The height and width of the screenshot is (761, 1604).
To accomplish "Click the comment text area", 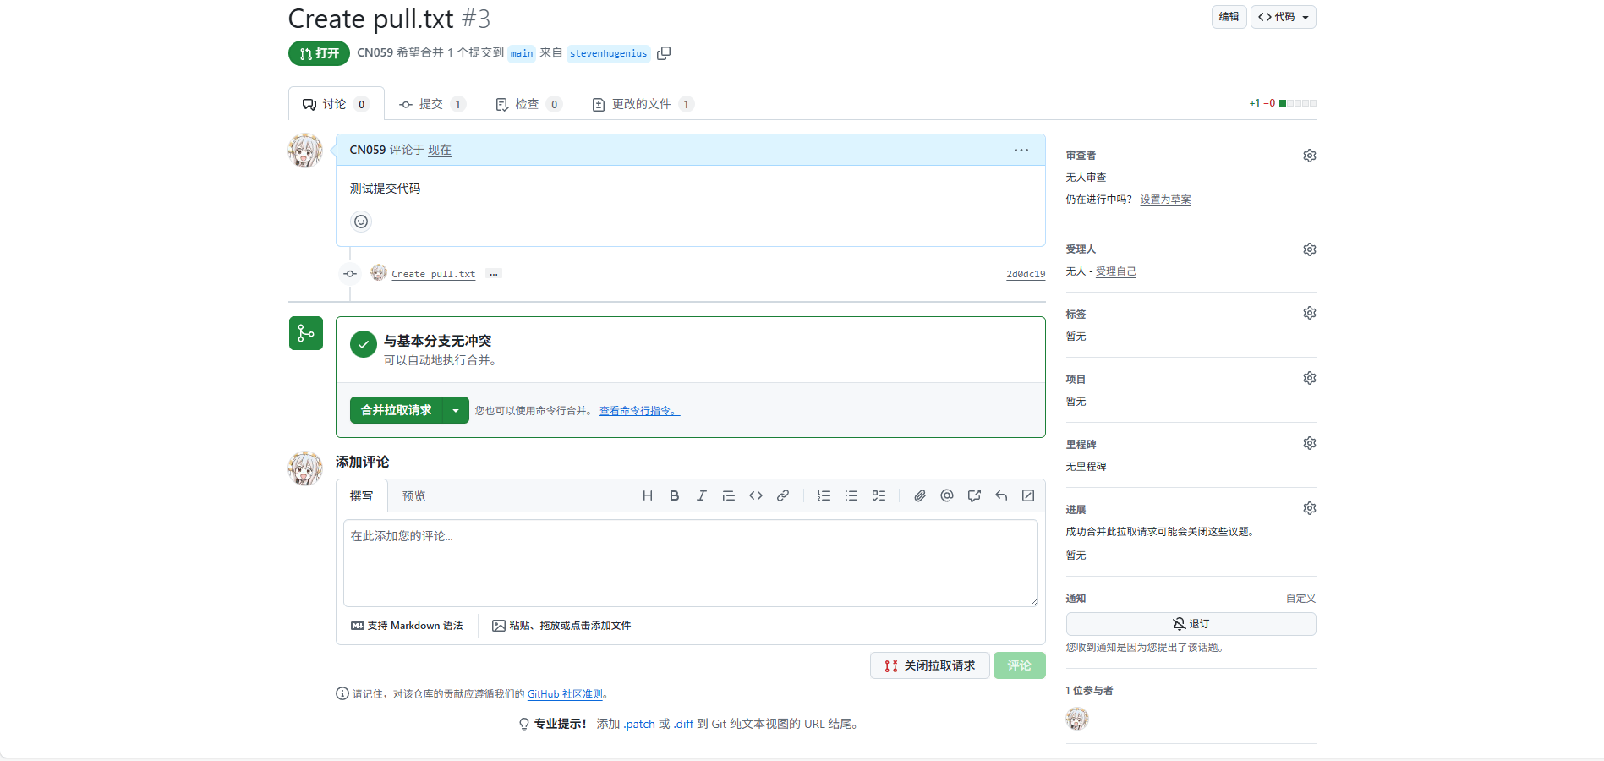I will click(690, 562).
